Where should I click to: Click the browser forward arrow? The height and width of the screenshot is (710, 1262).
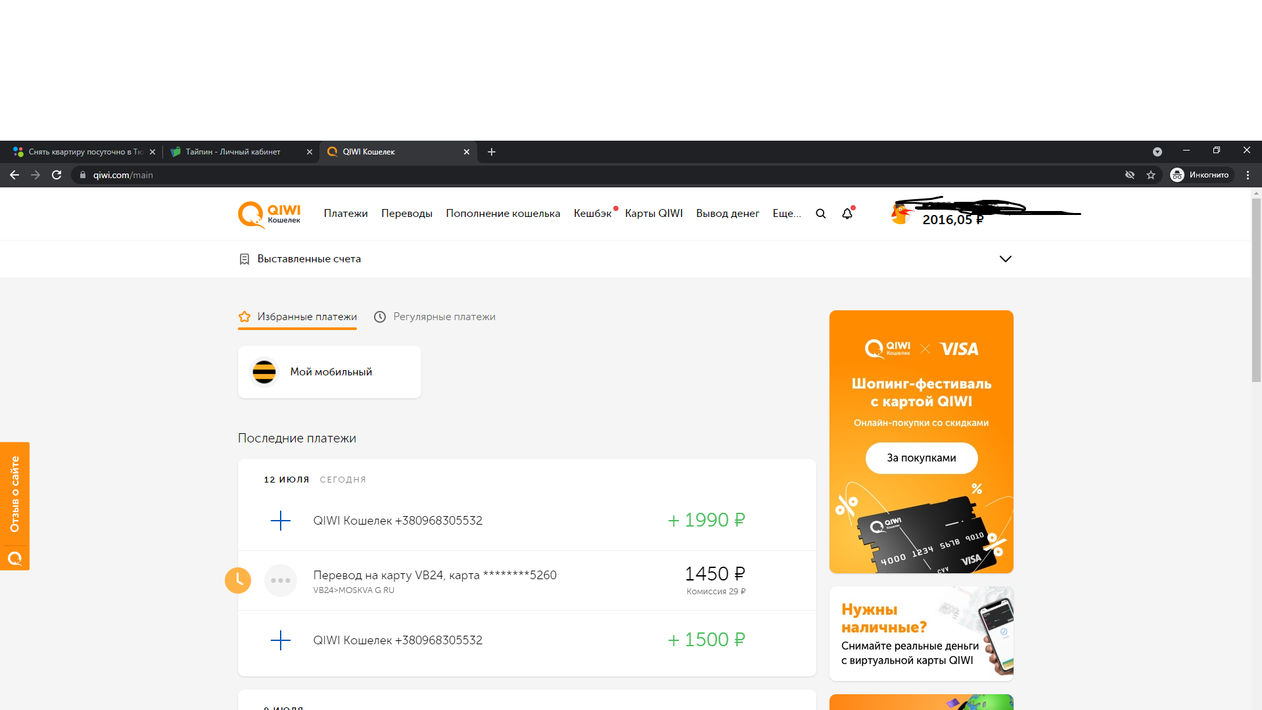tap(35, 175)
